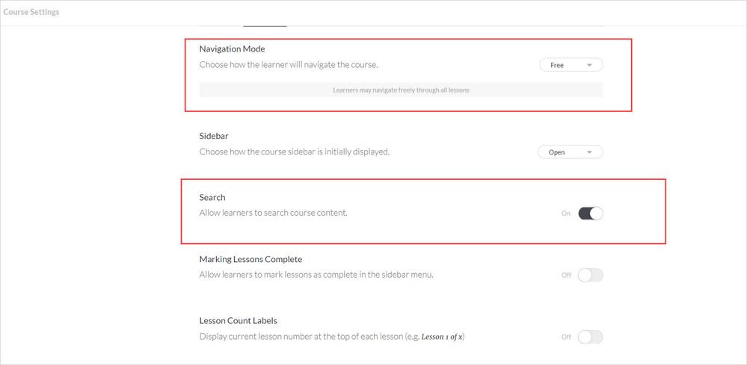Viewport: 747px width, 365px height.
Task: Click the "Learners may navigate freely" info bar
Action: click(x=401, y=90)
